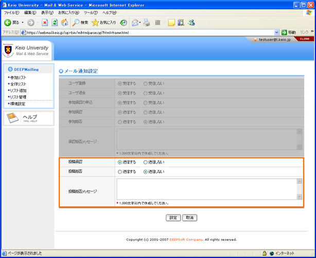The width and height of the screenshot is (316, 258).
Task: Expand the Mail toolbar icon dropdown arrow
Action: click(x=139, y=23)
